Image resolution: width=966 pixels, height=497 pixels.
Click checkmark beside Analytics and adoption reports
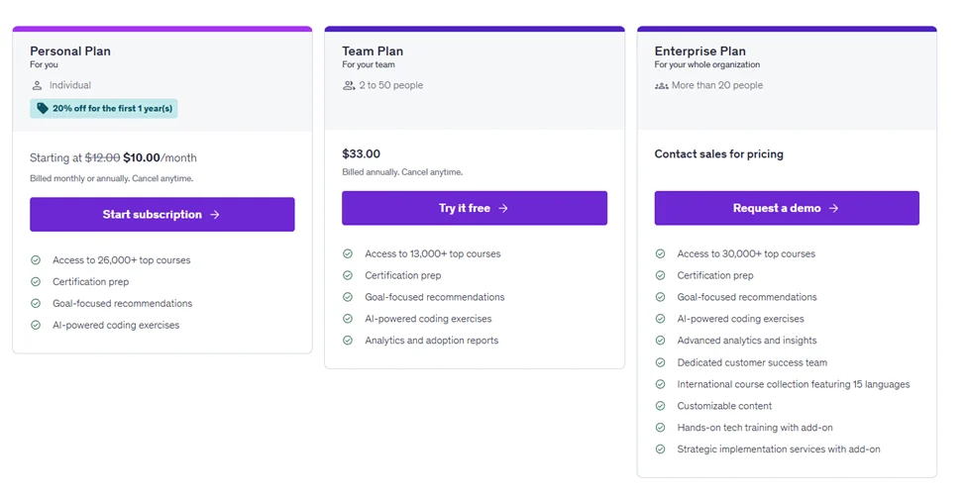click(x=348, y=341)
